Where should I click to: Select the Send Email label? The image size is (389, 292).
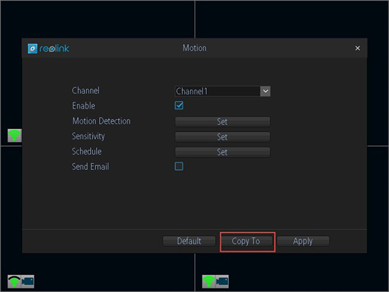coord(90,167)
